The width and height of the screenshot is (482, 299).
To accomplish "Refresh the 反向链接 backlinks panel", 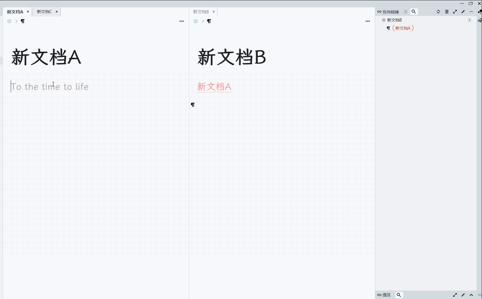I will [438, 12].
